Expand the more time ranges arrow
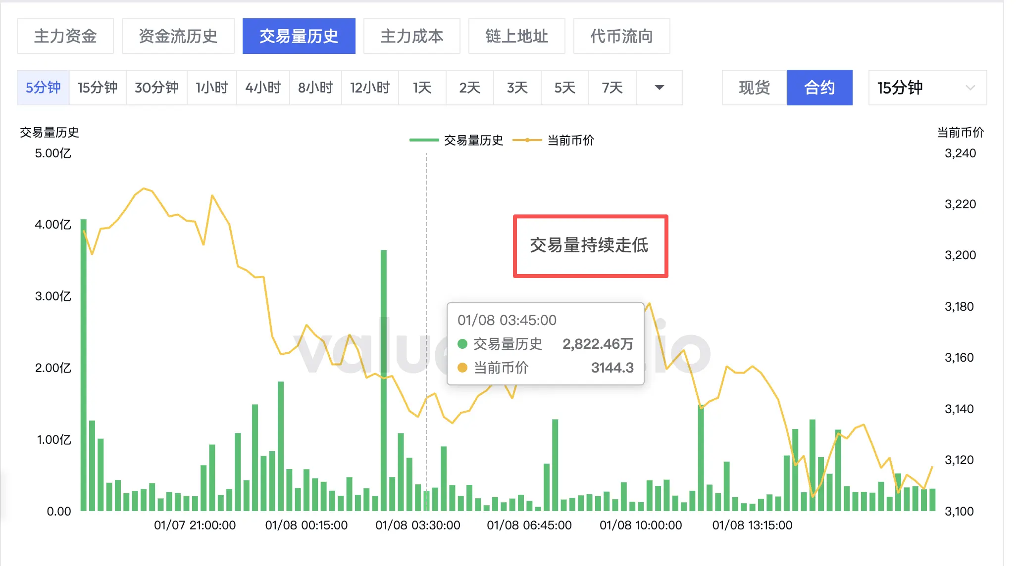 (x=659, y=88)
